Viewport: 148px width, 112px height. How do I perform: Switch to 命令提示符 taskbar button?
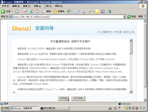click(x=55, y=108)
